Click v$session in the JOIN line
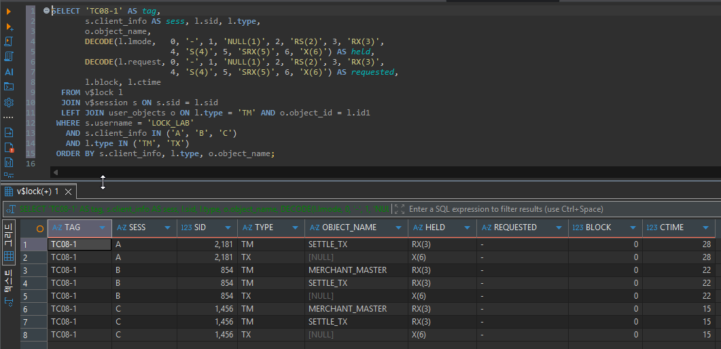Screen dimensions: 721x349 tap(105, 103)
